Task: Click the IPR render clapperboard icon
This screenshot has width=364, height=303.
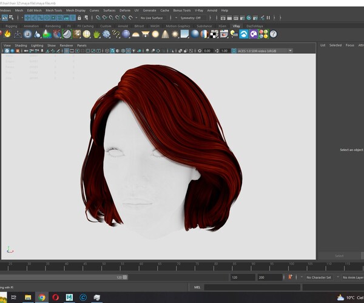Action: tap(236, 18)
